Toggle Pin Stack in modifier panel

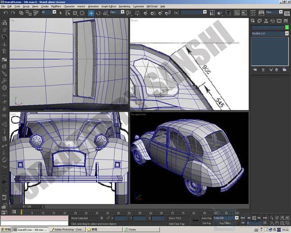255,70
